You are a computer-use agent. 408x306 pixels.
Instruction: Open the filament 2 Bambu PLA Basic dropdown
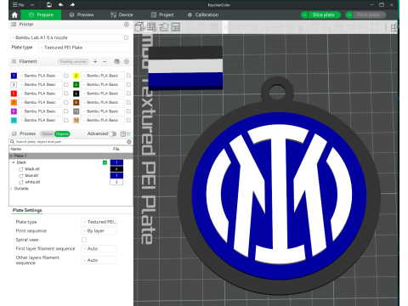103,76
